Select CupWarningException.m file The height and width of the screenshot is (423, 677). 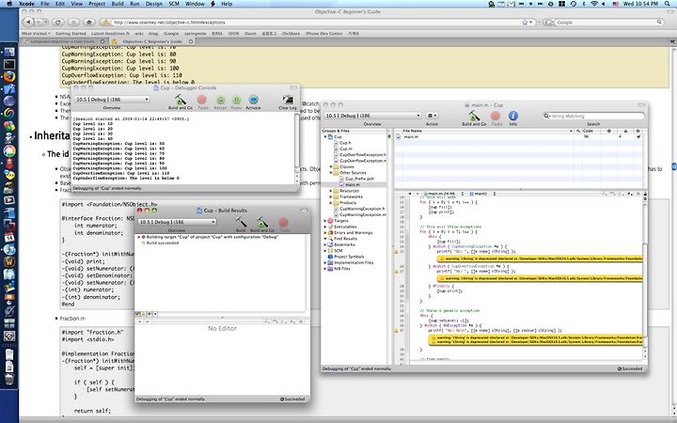[x=363, y=214]
